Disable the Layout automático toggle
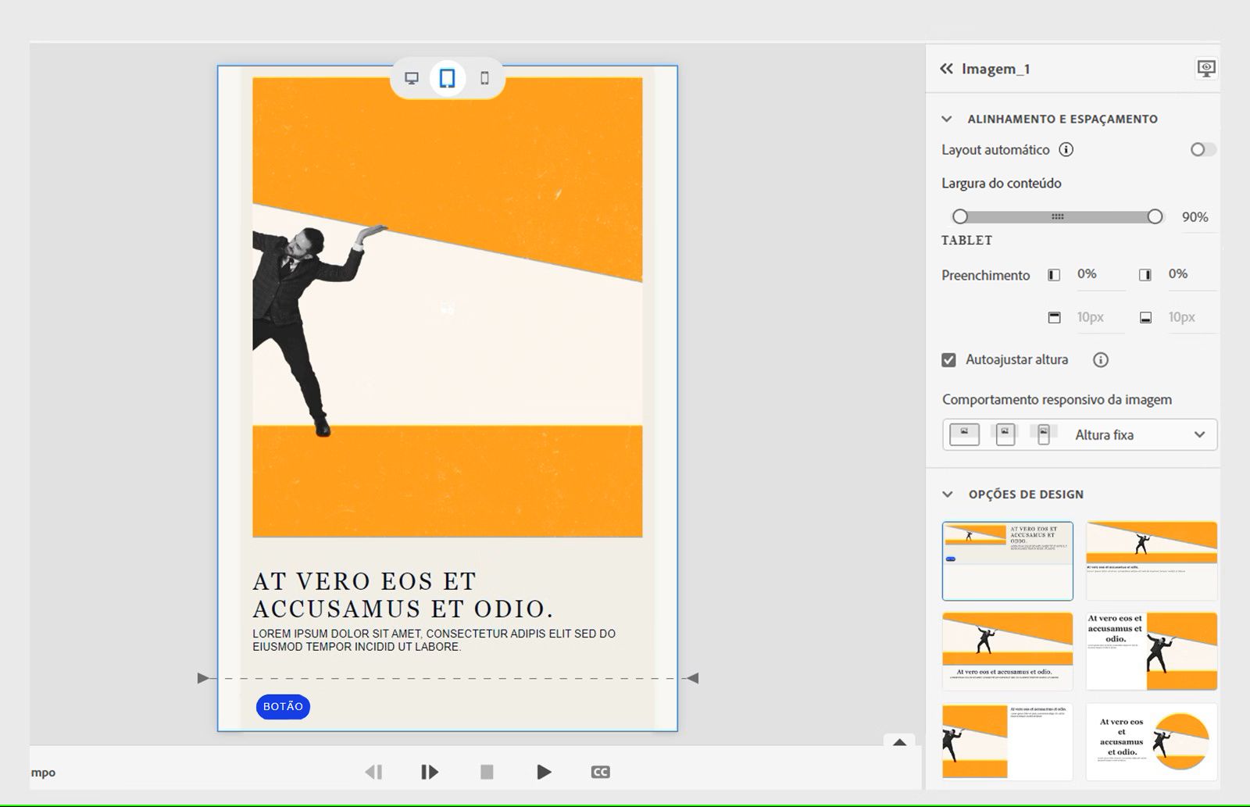The image size is (1250, 807). tap(1202, 149)
